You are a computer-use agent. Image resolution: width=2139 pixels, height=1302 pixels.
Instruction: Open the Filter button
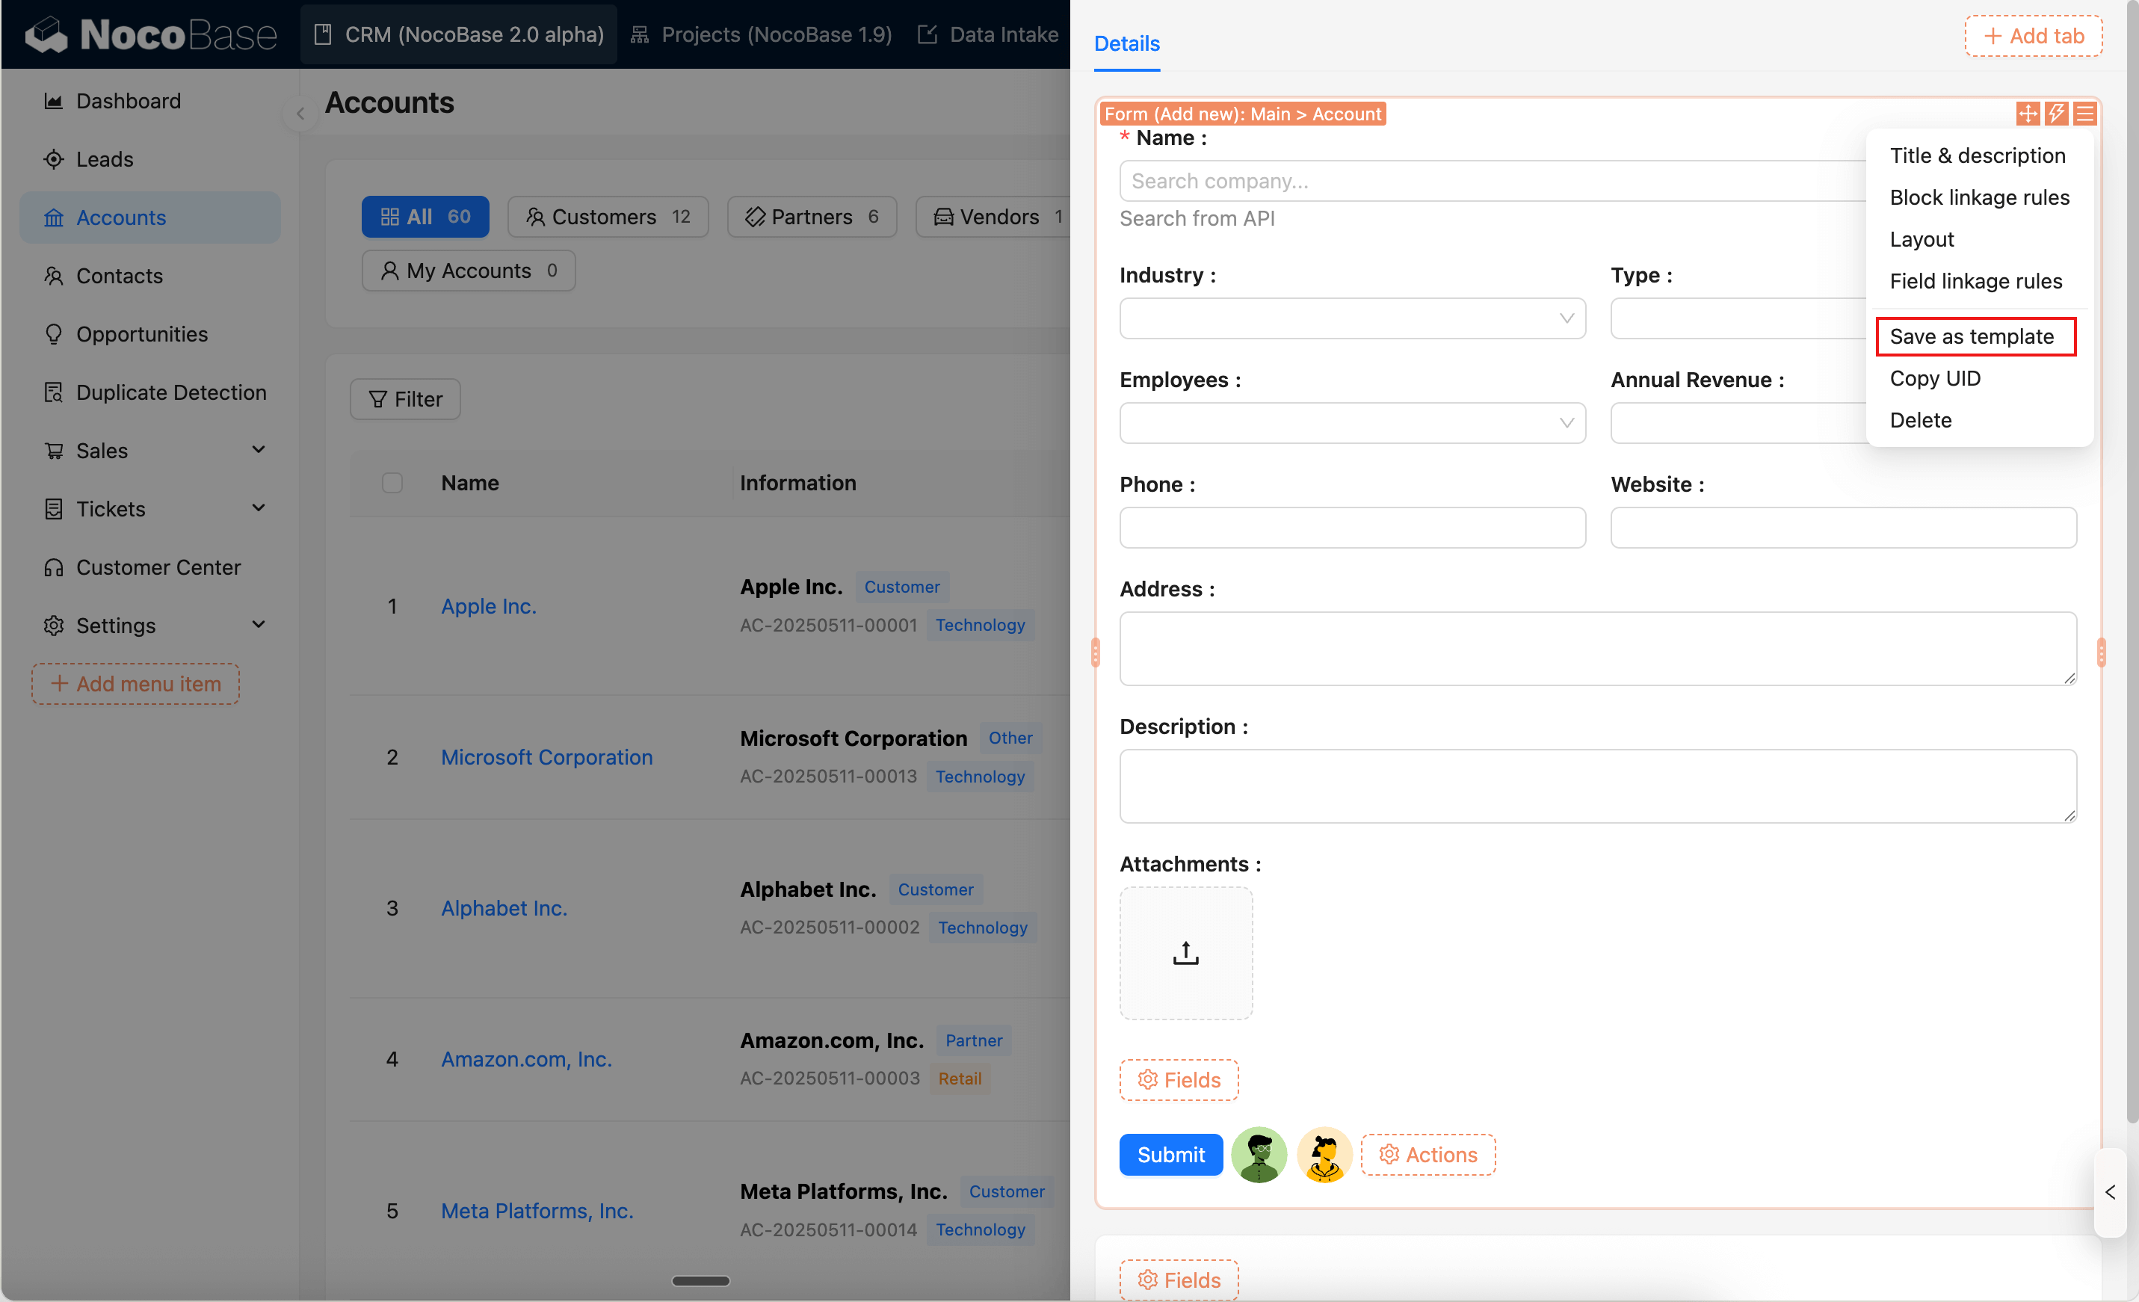(x=405, y=399)
